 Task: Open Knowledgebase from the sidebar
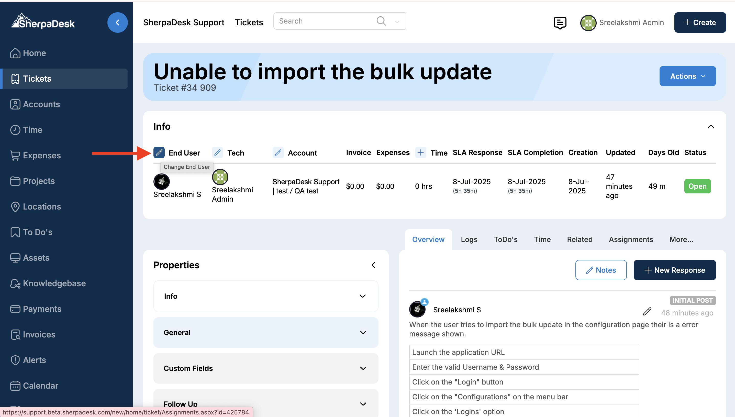pyautogui.click(x=54, y=283)
